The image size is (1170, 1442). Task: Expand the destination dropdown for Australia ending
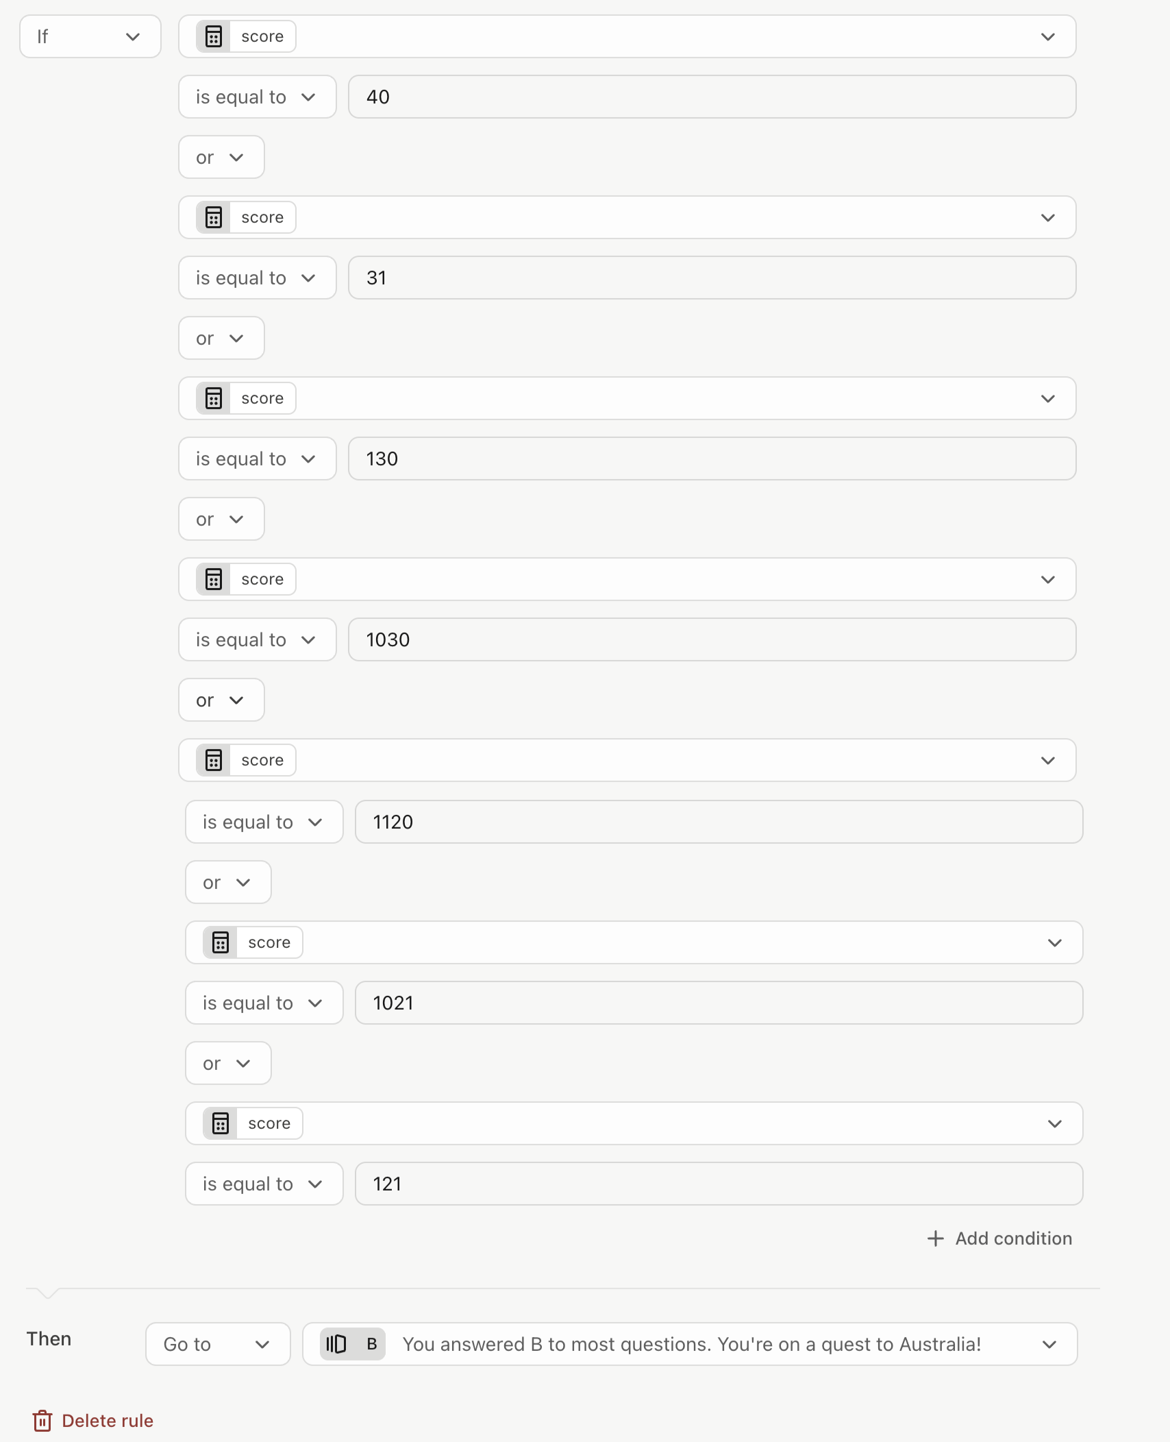point(690,1344)
